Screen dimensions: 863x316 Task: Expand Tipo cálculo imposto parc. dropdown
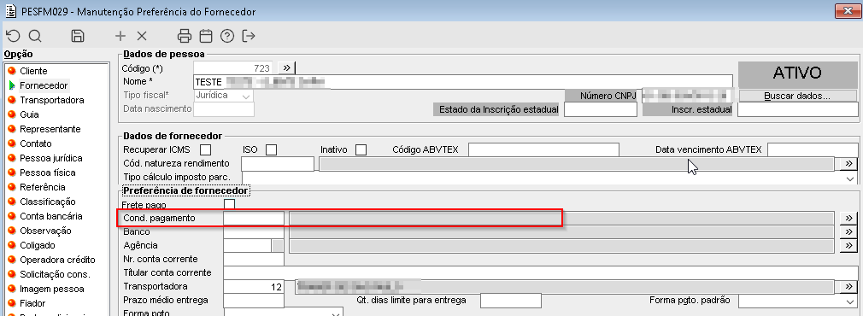[x=851, y=178]
